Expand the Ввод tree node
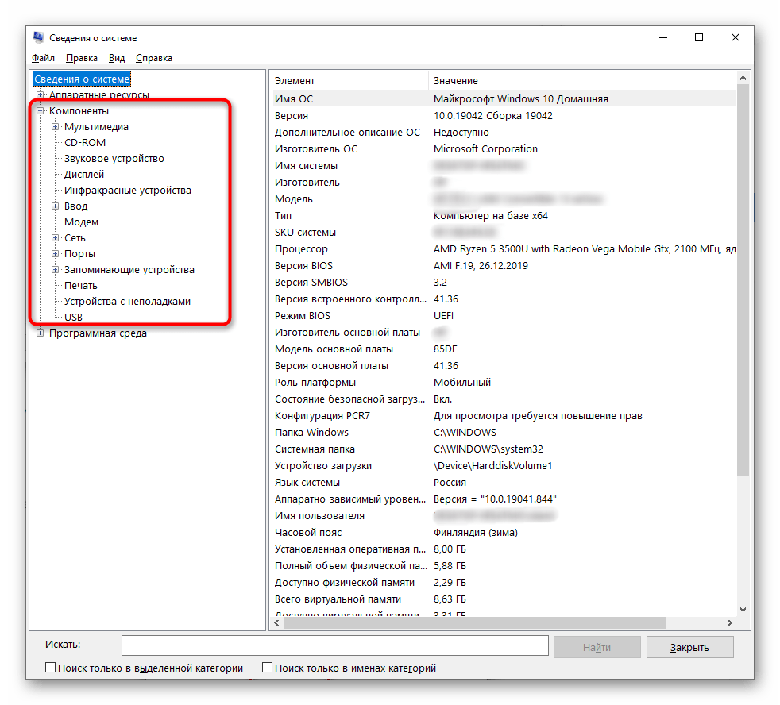Viewport: 780px width, 705px height. click(x=56, y=206)
